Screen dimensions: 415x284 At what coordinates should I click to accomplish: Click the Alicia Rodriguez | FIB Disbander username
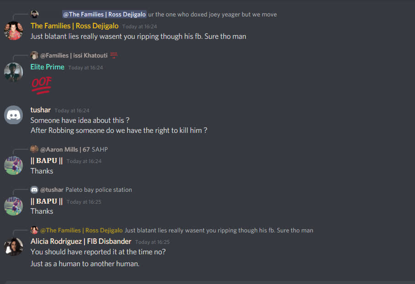[x=81, y=242]
